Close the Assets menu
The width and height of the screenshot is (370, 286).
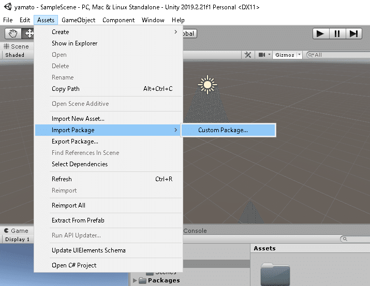[46, 20]
